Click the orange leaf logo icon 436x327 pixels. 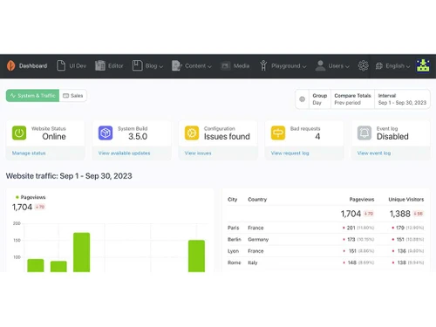point(10,65)
